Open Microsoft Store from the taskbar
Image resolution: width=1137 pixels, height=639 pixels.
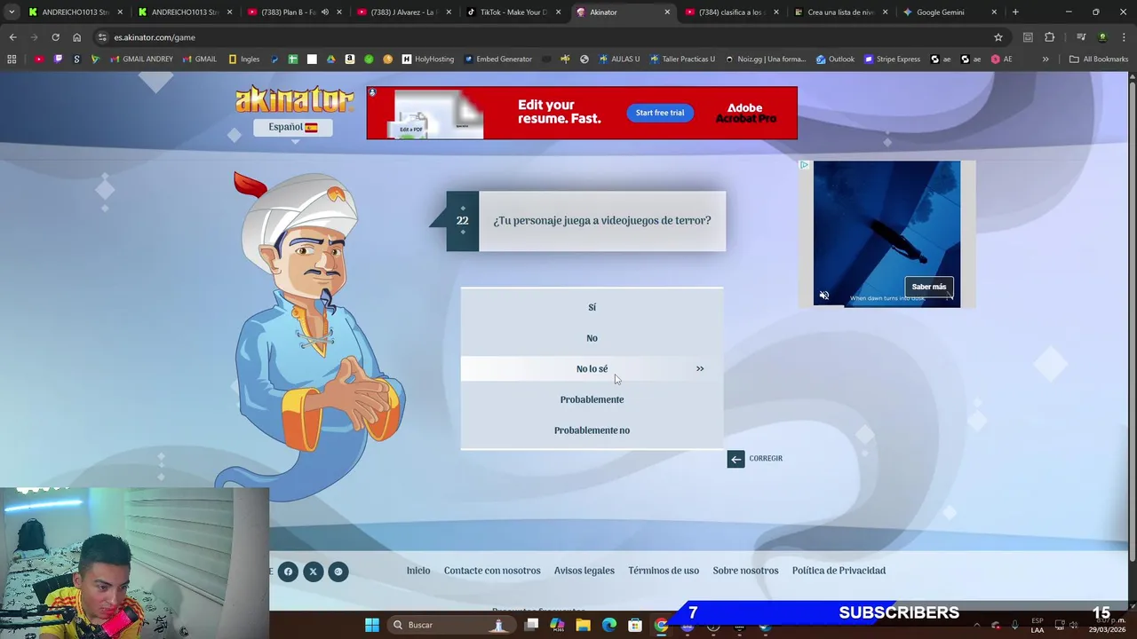(x=634, y=625)
